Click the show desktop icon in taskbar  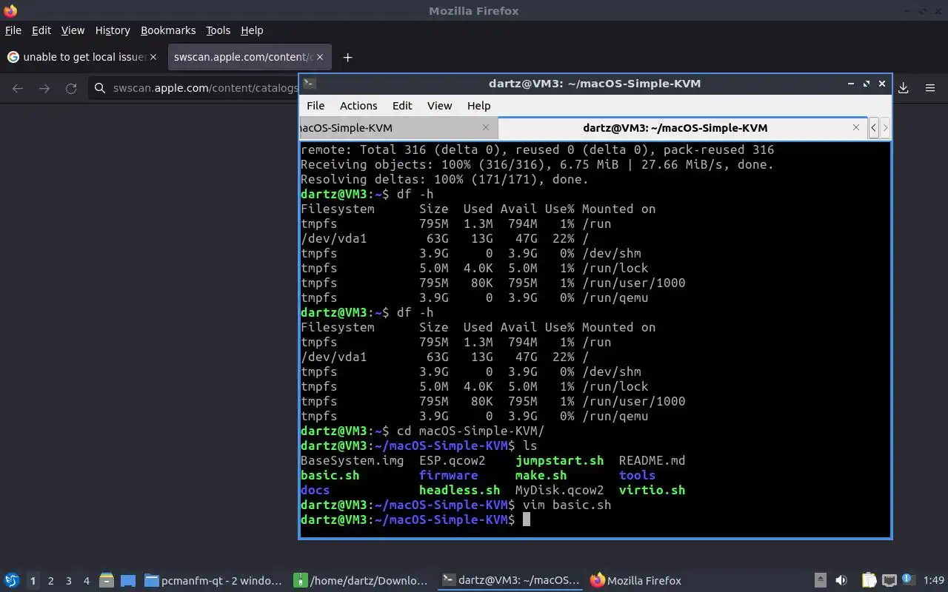128,581
